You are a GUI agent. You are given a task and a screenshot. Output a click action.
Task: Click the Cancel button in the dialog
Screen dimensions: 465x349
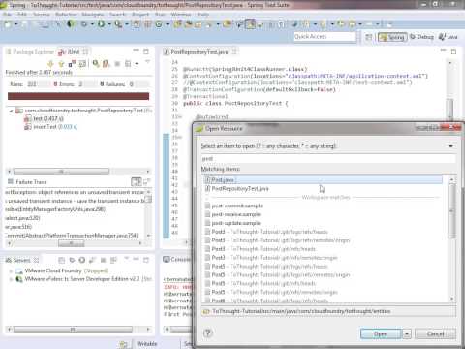click(435, 333)
